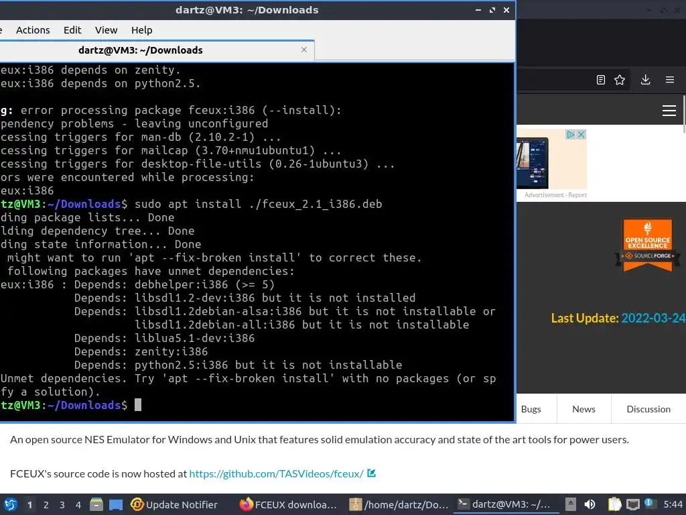
Task: Open Firefox downloads panel icon
Action: (645, 80)
